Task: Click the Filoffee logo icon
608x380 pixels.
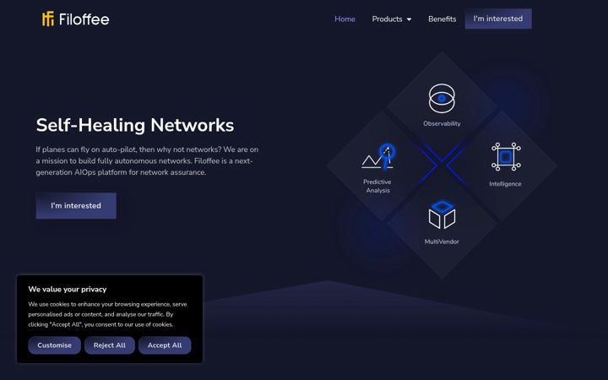Action: (x=48, y=19)
